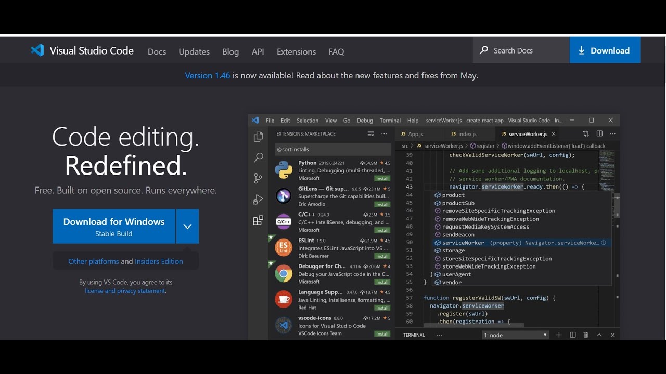Select the serviceWorker autocomplete suggestion

[522, 243]
